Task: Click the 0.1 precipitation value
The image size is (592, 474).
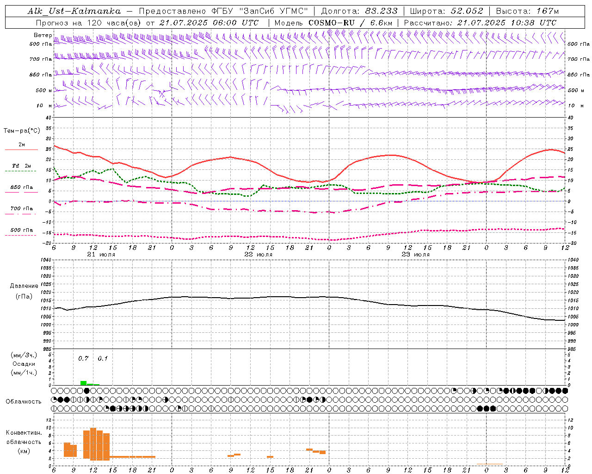Action: [103, 358]
